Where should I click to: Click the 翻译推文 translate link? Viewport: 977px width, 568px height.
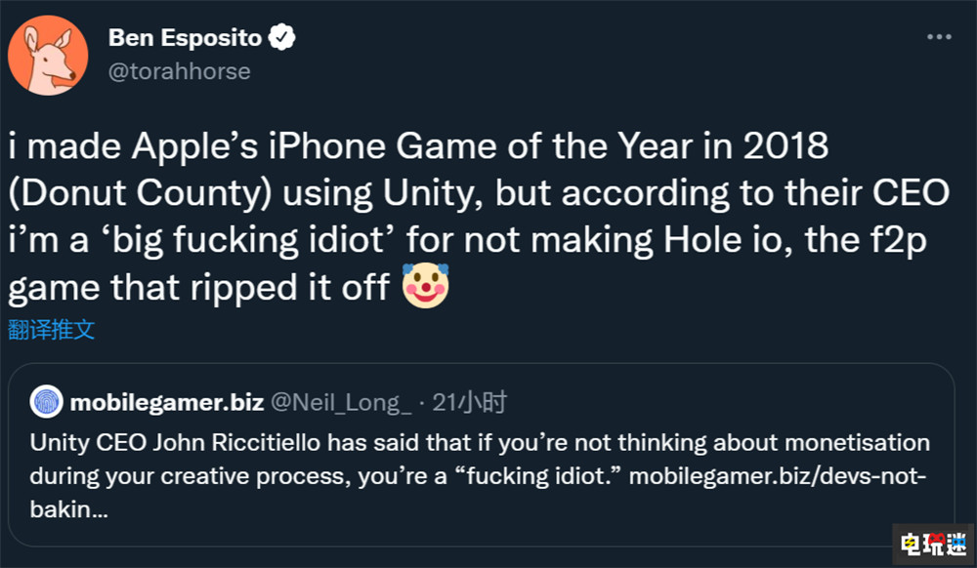pos(52,330)
